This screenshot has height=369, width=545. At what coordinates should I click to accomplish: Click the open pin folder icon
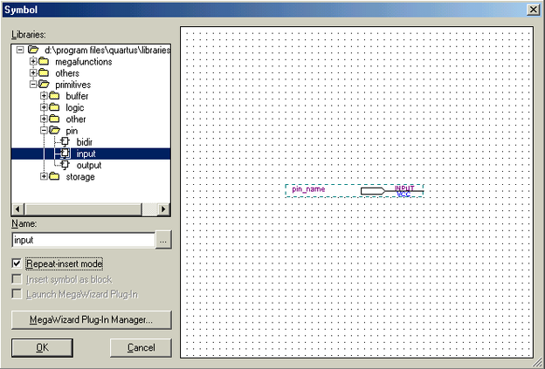pos(54,130)
